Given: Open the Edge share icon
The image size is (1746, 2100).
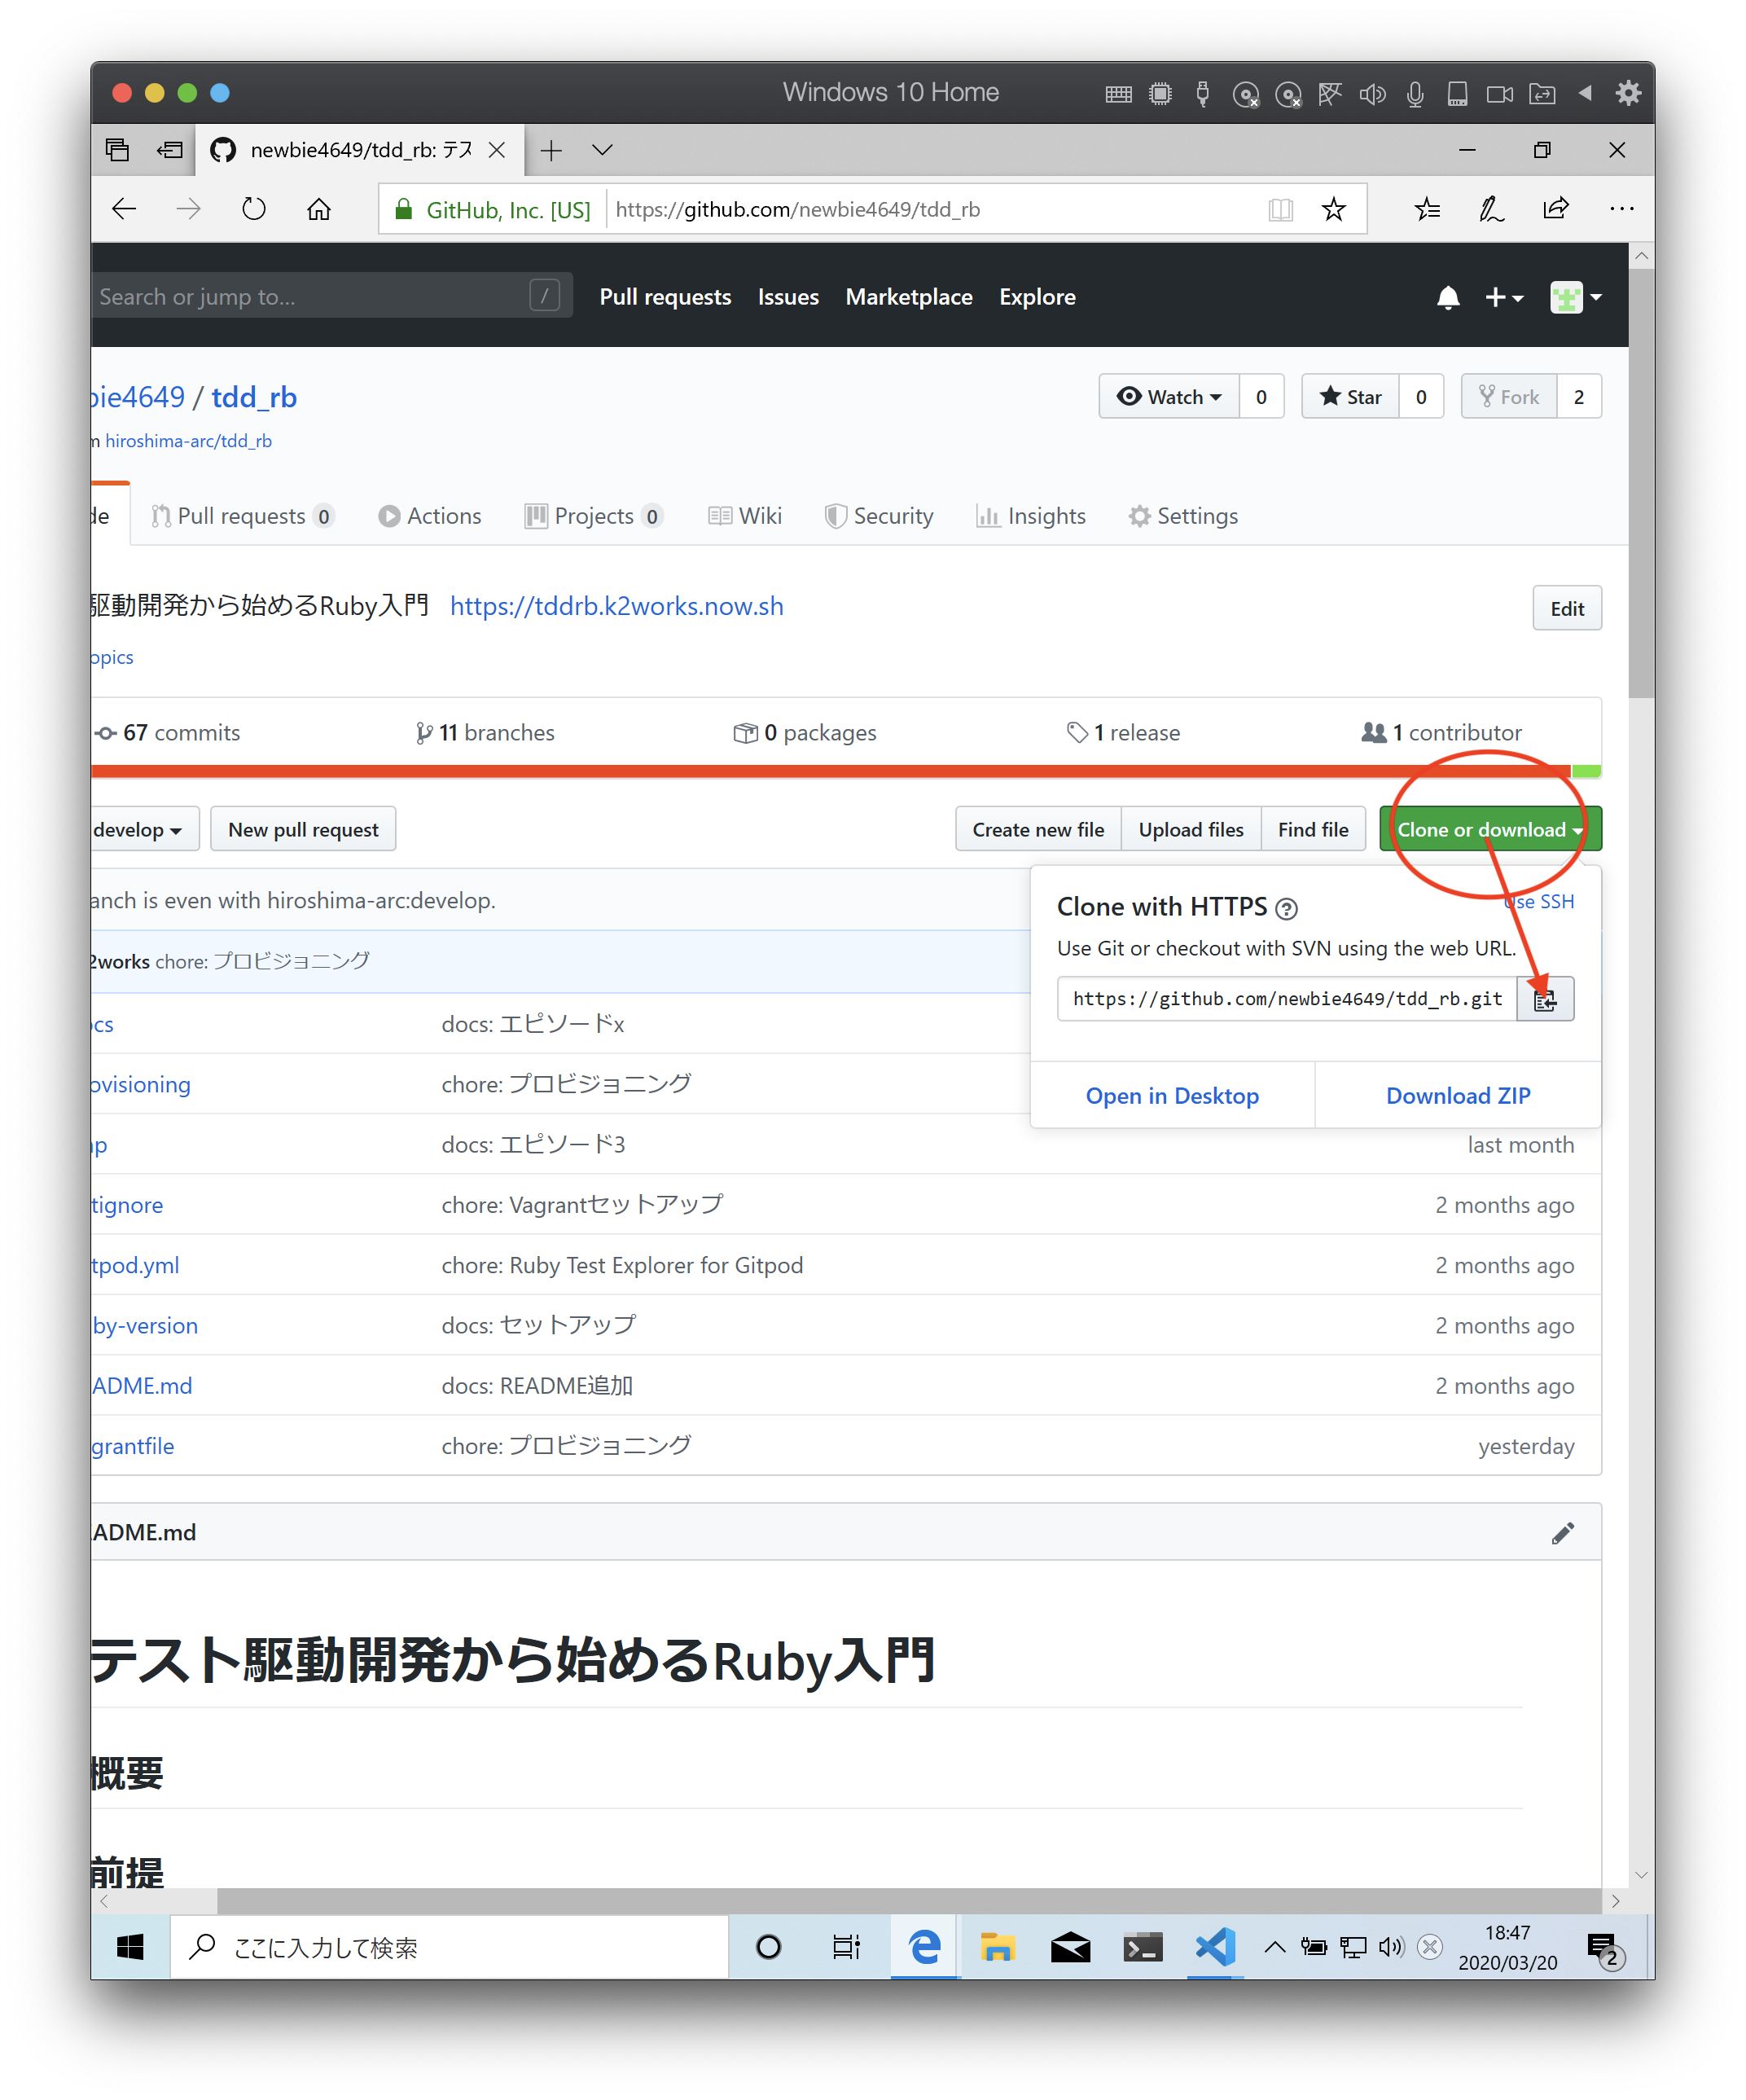Looking at the screenshot, I should point(1555,209).
